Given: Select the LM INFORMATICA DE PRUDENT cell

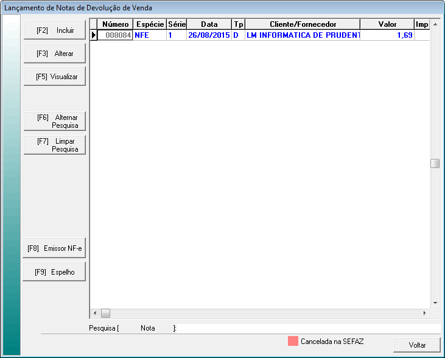Looking at the screenshot, I should pyautogui.click(x=302, y=35).
